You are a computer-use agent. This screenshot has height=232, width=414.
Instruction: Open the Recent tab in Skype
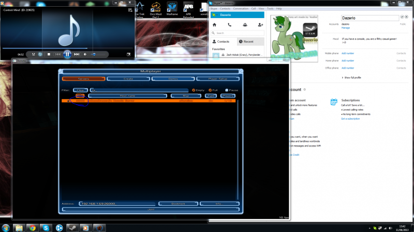coord(248,41)
